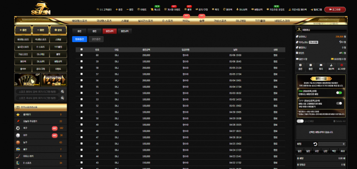Image resolution: width=357 pixels, height=169 pixels.
Task: Click the red logout button at top right
Action: click(335, 9)
